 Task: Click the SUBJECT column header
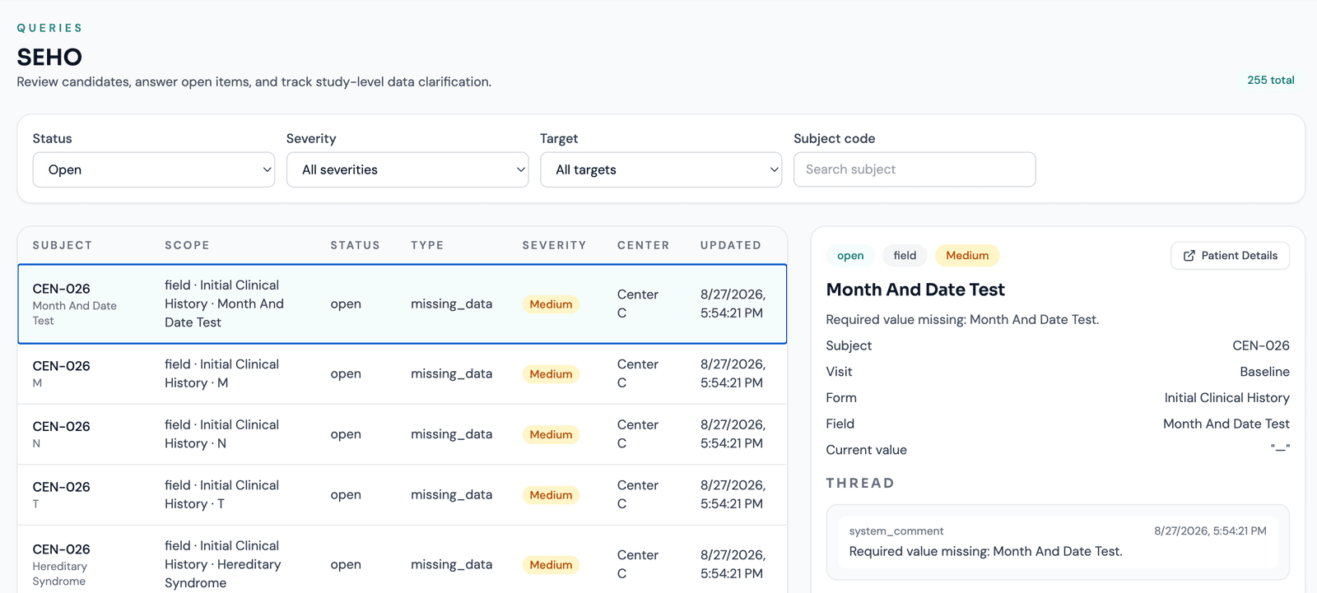63,245
